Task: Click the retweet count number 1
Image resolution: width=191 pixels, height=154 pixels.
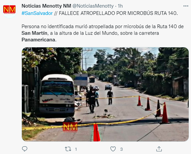Action: click(x=76, y=149)
